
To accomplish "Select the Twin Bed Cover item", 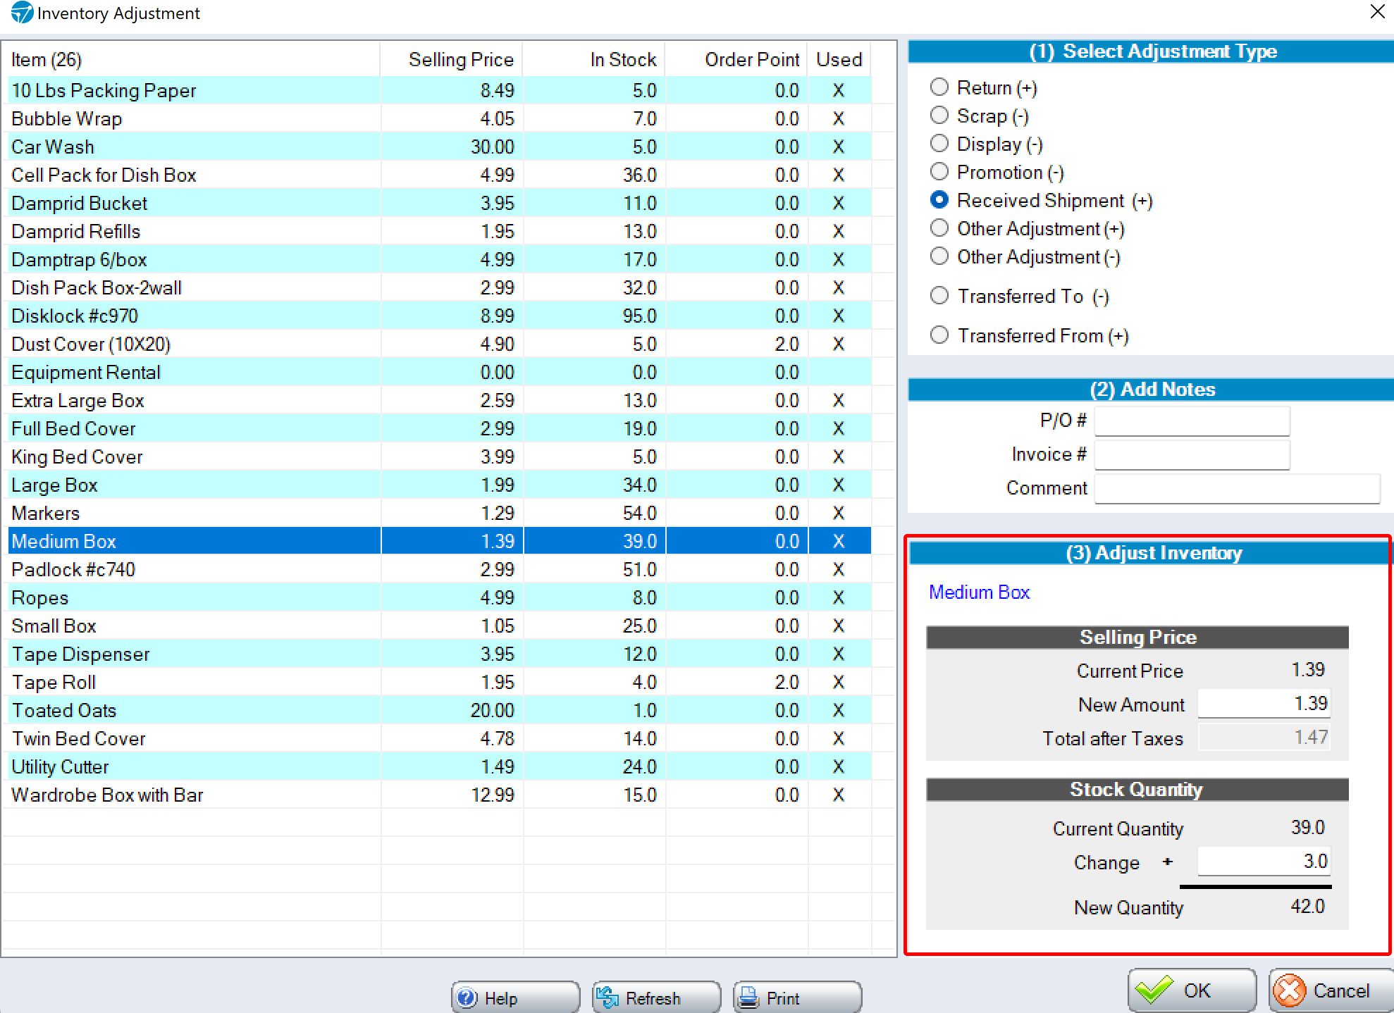I will coord(440,738).
